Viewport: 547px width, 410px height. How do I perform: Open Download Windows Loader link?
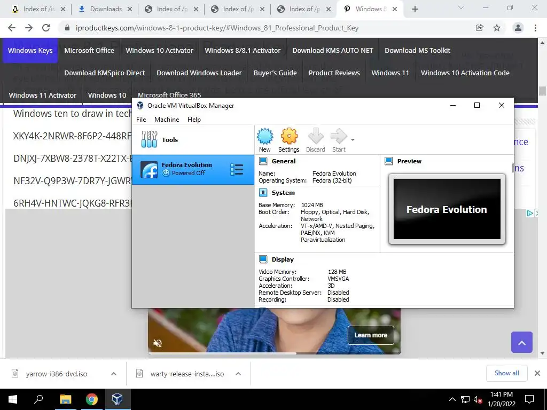[x=199, y=73]
